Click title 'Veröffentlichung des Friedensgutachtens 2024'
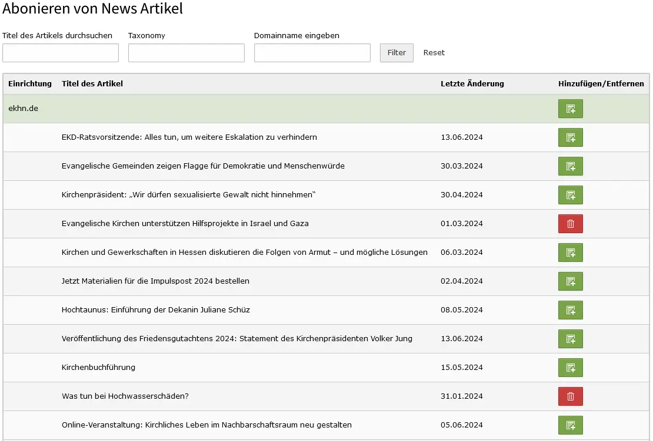 pyautogui.click(x=237, y=339)
